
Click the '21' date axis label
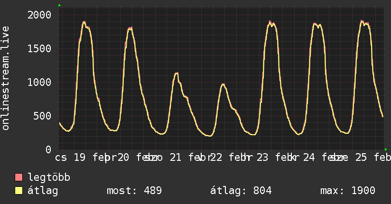pos(175,158)
